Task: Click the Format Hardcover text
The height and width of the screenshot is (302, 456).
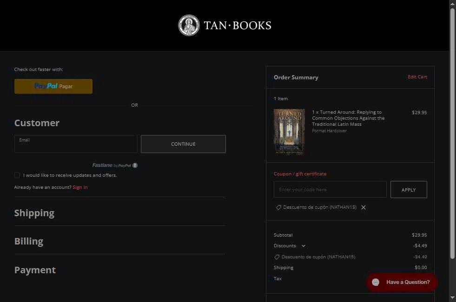Action: [x=329, y=131]
